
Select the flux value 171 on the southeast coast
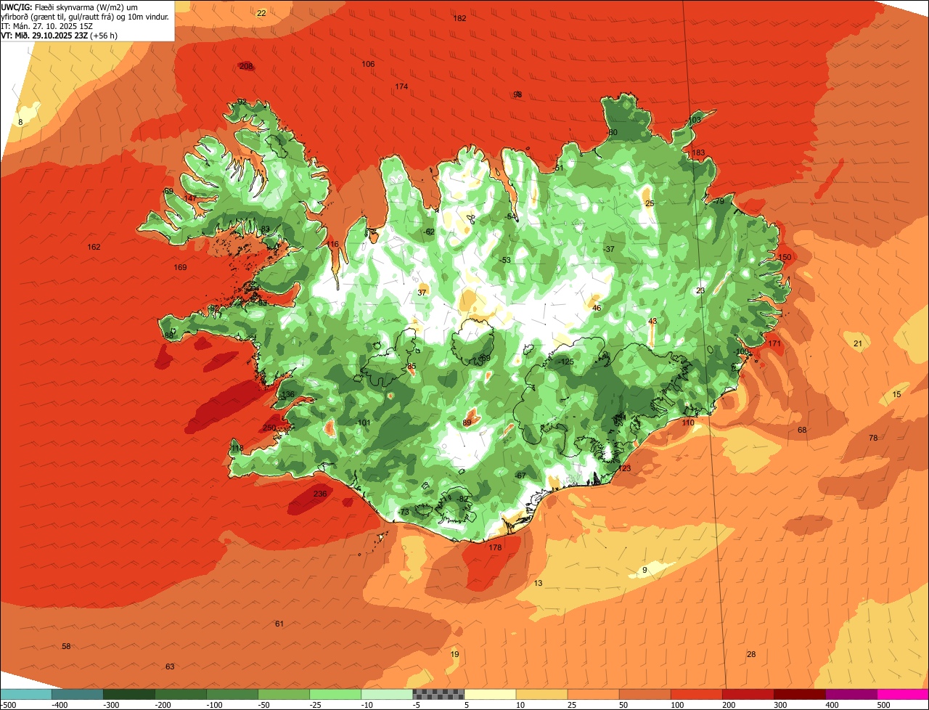click(x=774, y=343)
